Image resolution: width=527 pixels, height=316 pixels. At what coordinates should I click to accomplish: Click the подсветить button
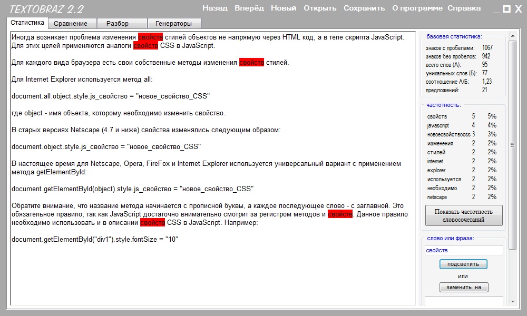pyautogui.click(x=463, y=264)
